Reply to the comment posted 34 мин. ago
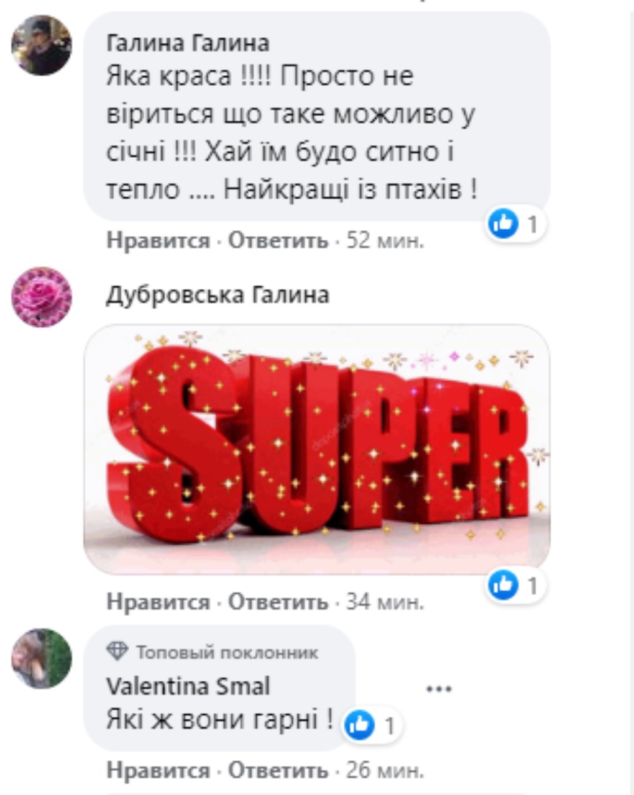Screen dimensions: 634x795 [278, 602]
